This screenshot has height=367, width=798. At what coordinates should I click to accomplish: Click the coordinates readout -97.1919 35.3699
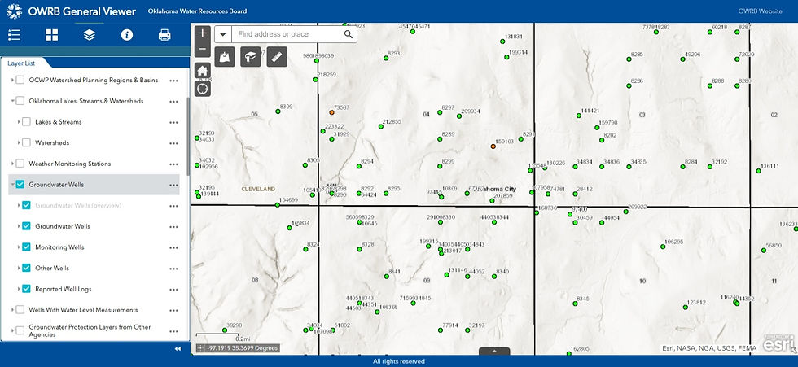tap(243, 348)
